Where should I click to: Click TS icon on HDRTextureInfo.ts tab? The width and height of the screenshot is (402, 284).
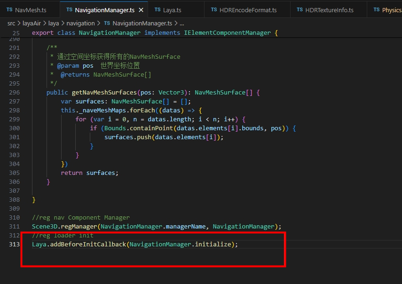pos(300,10)
